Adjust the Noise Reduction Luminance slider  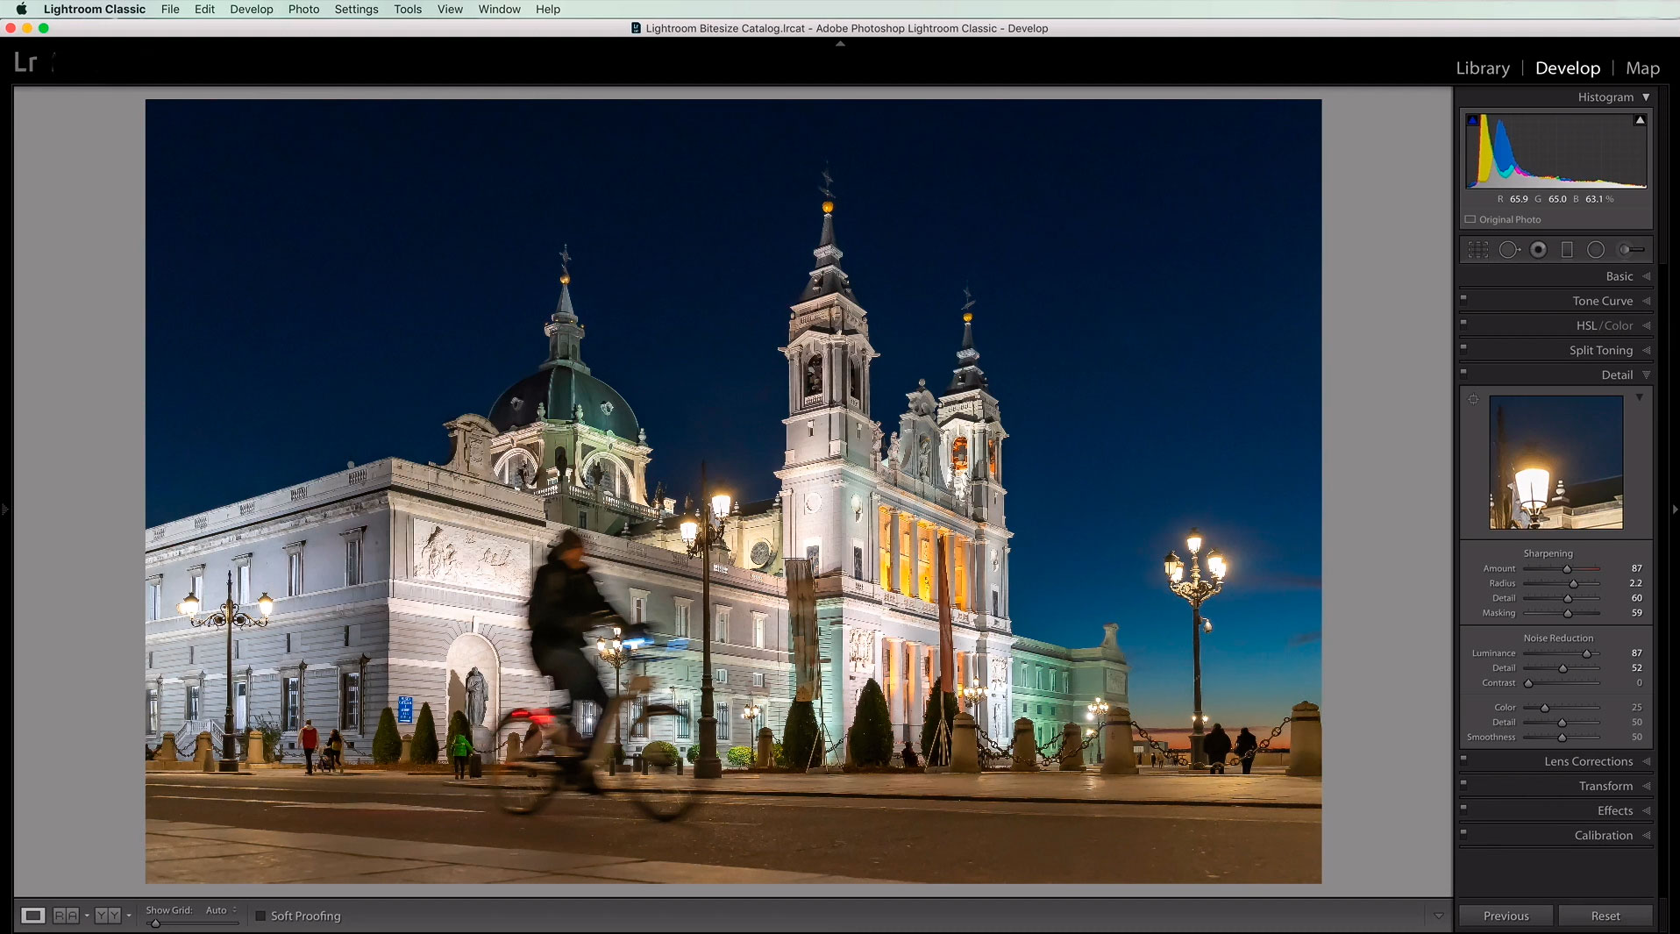click(1586, 654)
